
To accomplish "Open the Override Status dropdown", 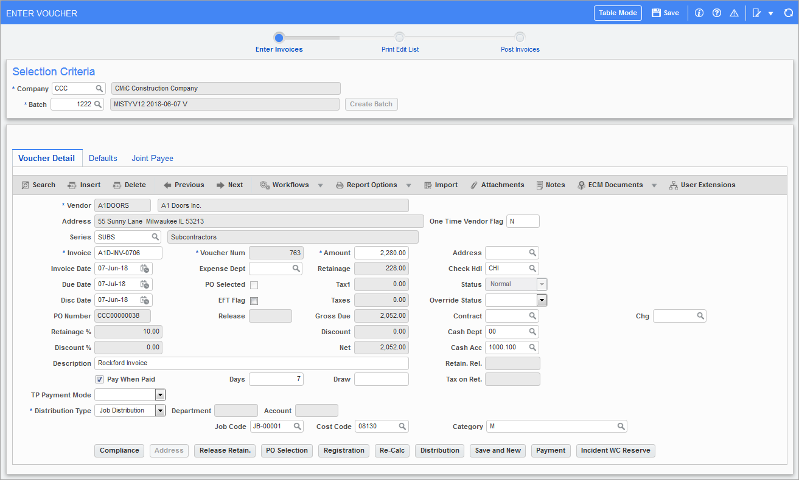I will point(542,300).
